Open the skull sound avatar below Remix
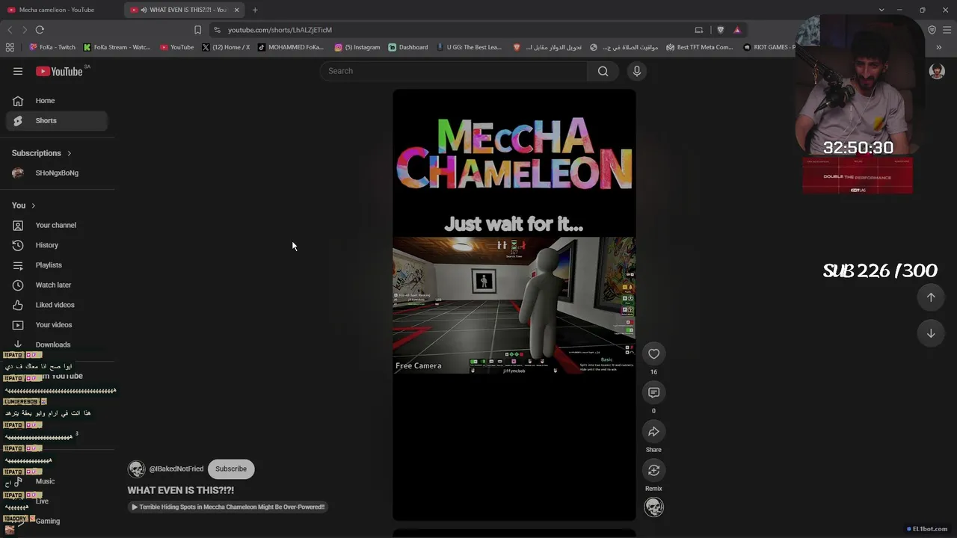The image size is (957, 538). click(x=653, y=507)
